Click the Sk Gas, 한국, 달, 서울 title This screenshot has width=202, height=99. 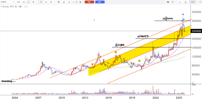(12, 6)
